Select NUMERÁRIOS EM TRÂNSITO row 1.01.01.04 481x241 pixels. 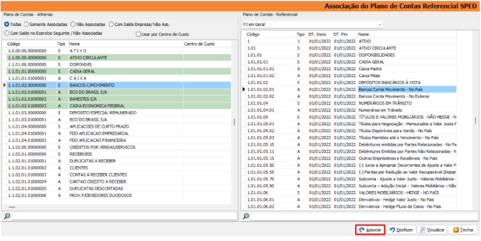pos(351,103)
